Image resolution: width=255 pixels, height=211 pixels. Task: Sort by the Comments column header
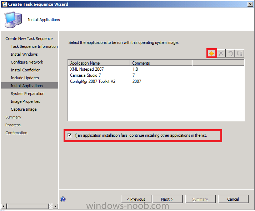161,63
